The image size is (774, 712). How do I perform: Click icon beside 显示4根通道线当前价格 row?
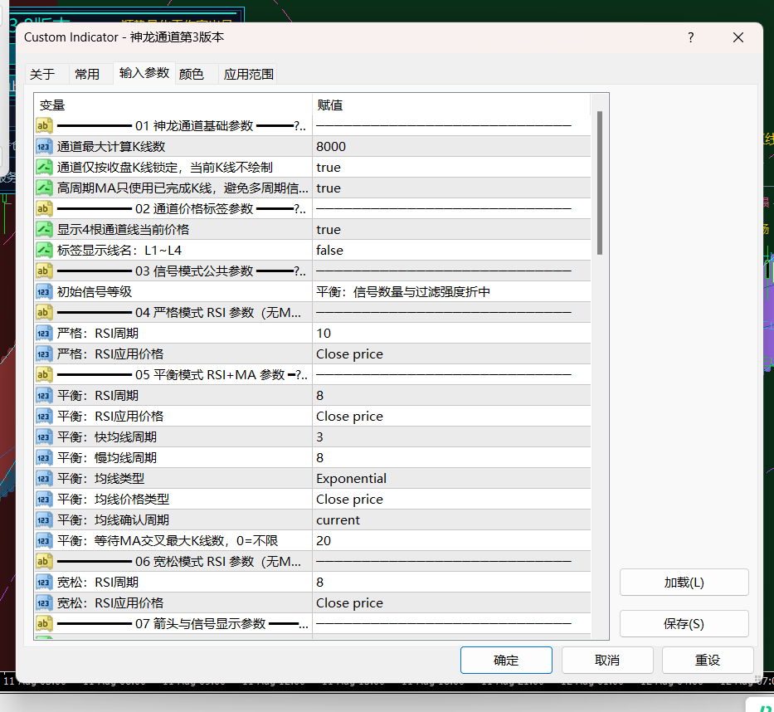pos(44,230)
